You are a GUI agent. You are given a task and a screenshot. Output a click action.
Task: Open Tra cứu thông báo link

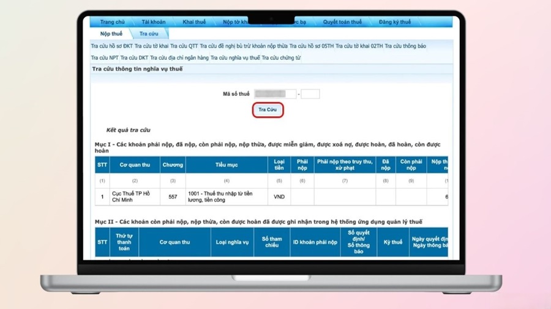click(x=405, y=46)
